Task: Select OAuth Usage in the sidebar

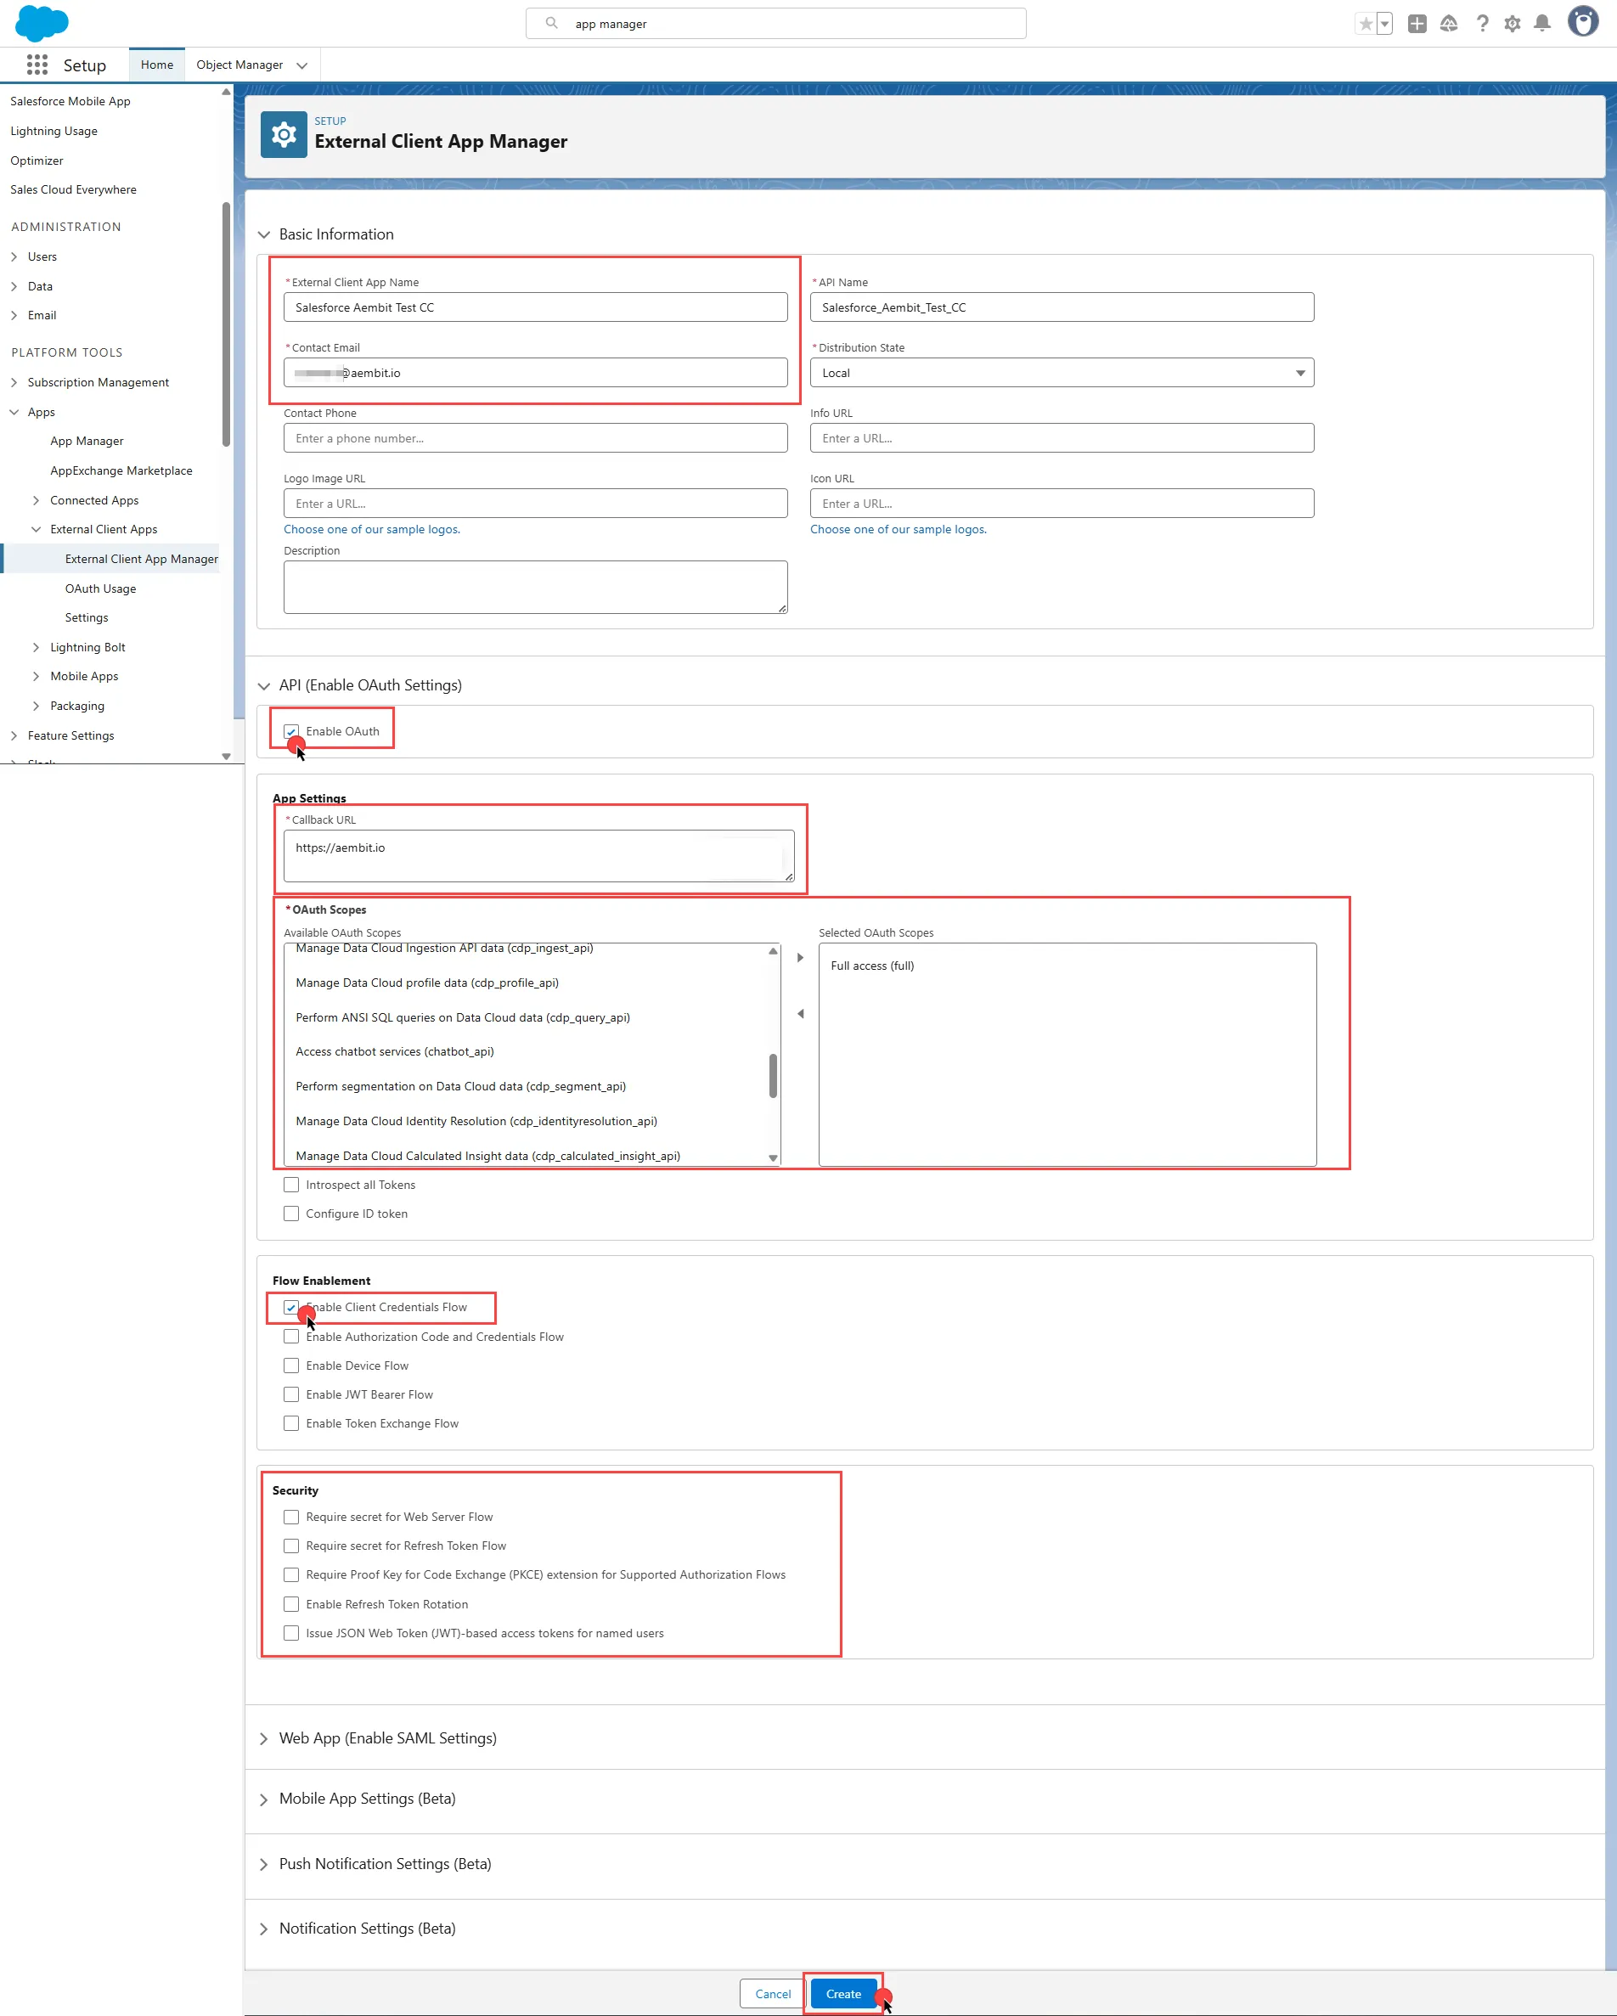Action: click(x=101, y=588)
